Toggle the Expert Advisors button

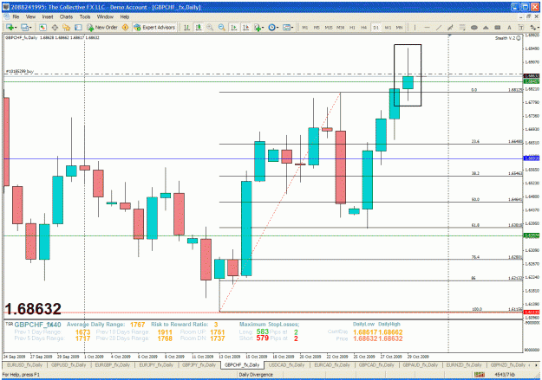(154, 27)
